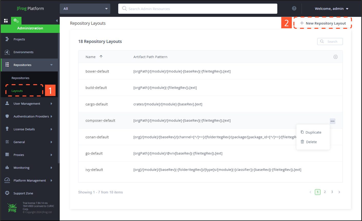Expand the Platform Management section

point(30,181)
